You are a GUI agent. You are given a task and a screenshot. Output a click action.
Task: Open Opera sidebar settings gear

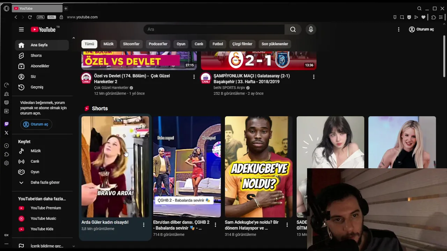(x=6, y=163)
